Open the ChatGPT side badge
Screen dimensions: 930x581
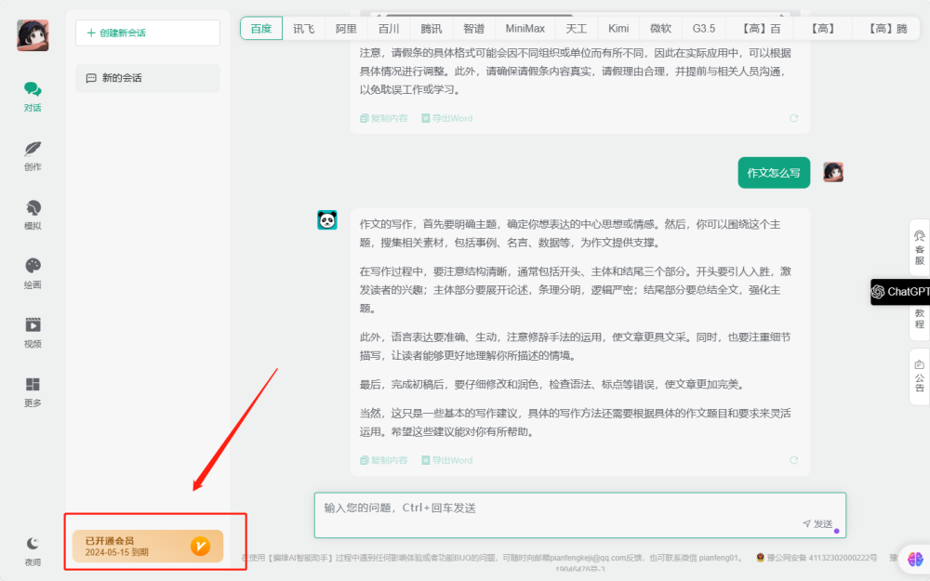tap(899, 292)
